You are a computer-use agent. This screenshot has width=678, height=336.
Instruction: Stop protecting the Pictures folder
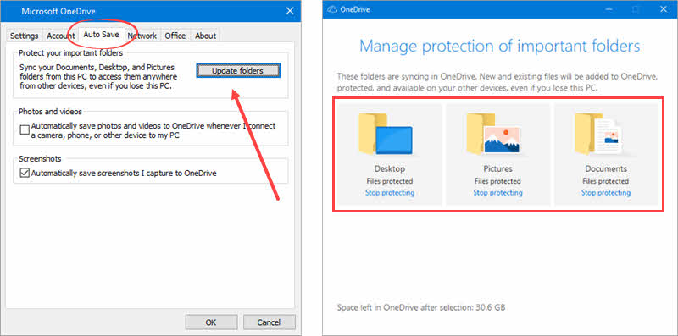497,193
